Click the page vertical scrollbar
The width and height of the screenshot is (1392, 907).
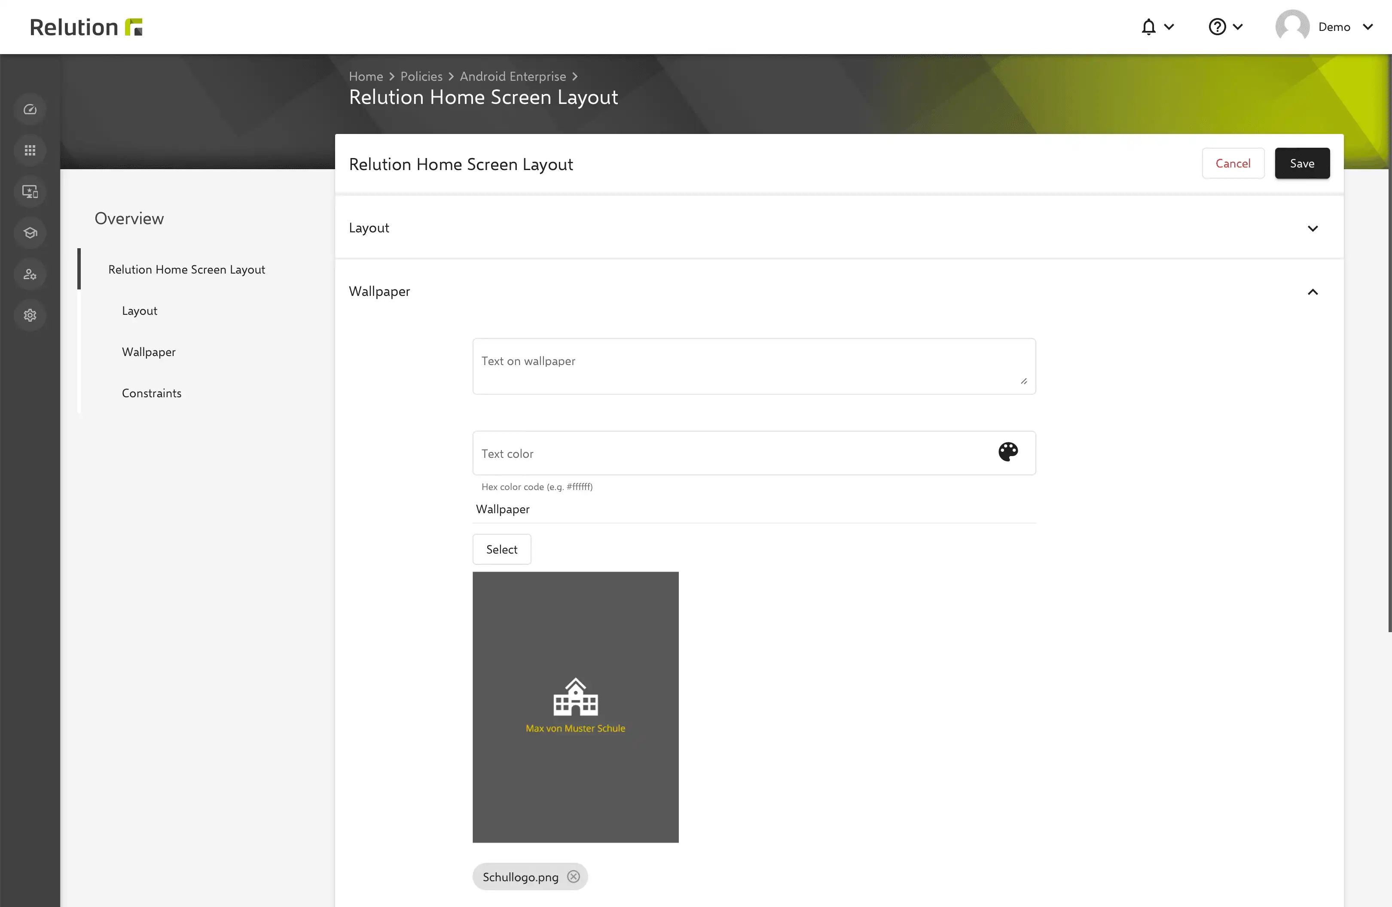click(1390, 342)
